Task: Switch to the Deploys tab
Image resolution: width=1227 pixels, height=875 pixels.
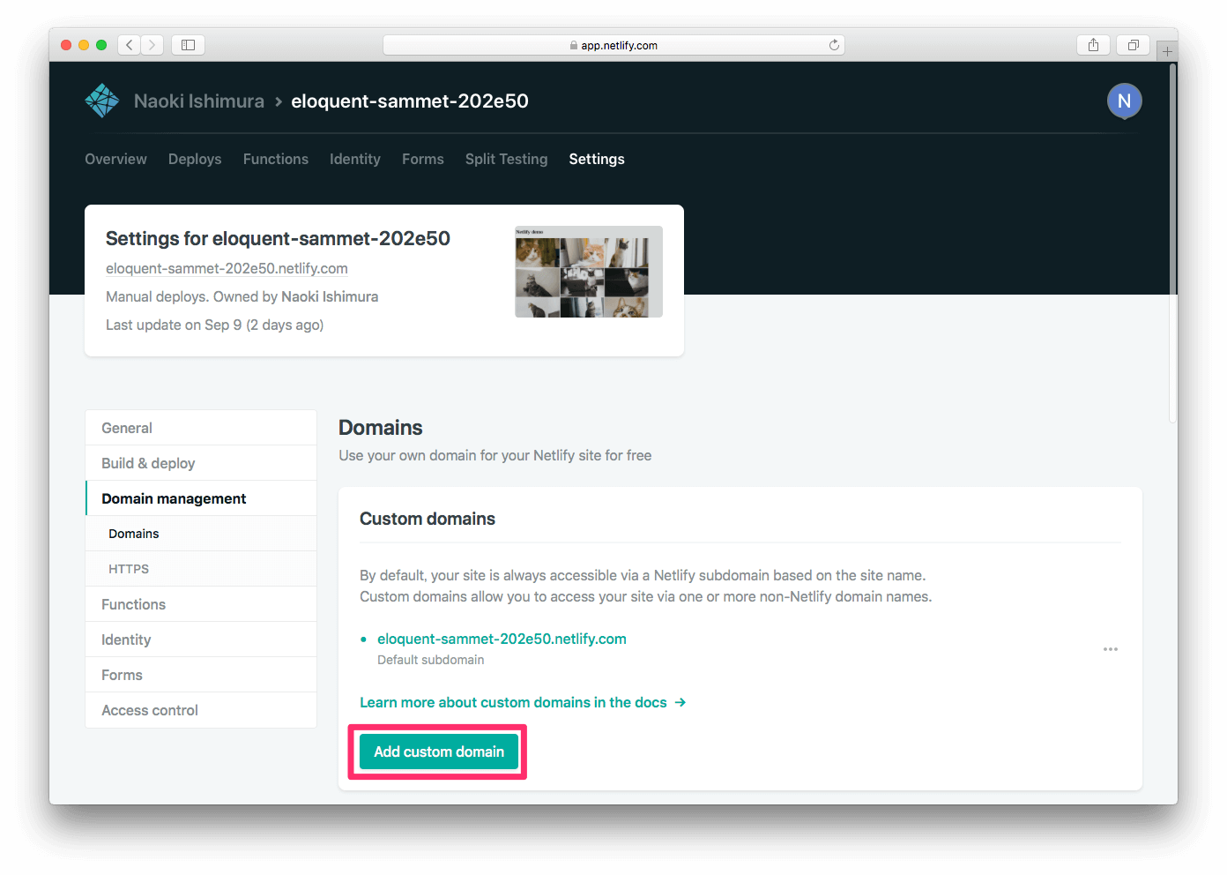Action: pos(195,159)
